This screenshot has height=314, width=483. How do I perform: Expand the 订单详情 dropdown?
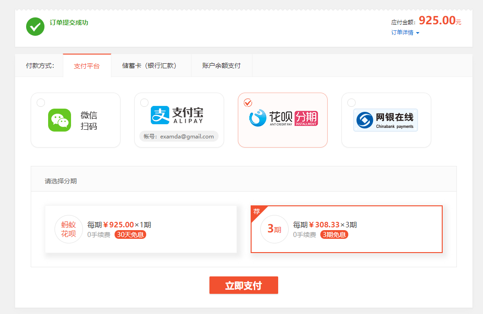402,33
